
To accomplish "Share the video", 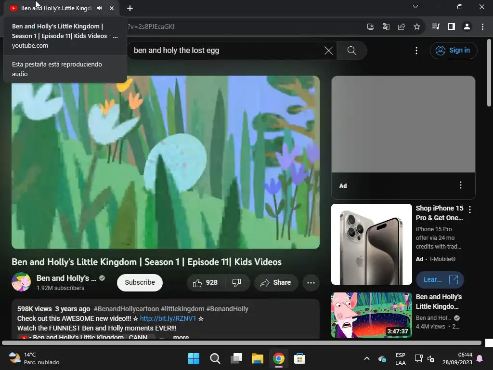I will pos(276,282).
